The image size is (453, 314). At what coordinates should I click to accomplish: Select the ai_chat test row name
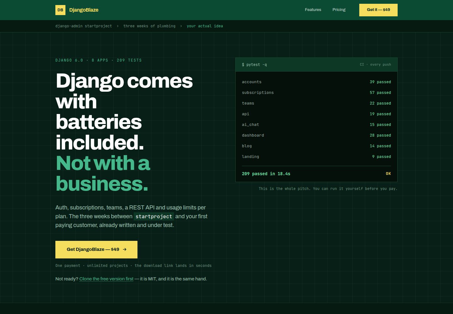pyautogui.click(x=250, y=125)
